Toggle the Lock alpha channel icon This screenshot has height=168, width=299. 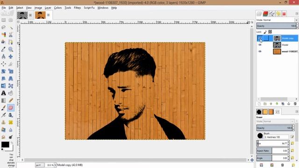[x=270, y=32]
